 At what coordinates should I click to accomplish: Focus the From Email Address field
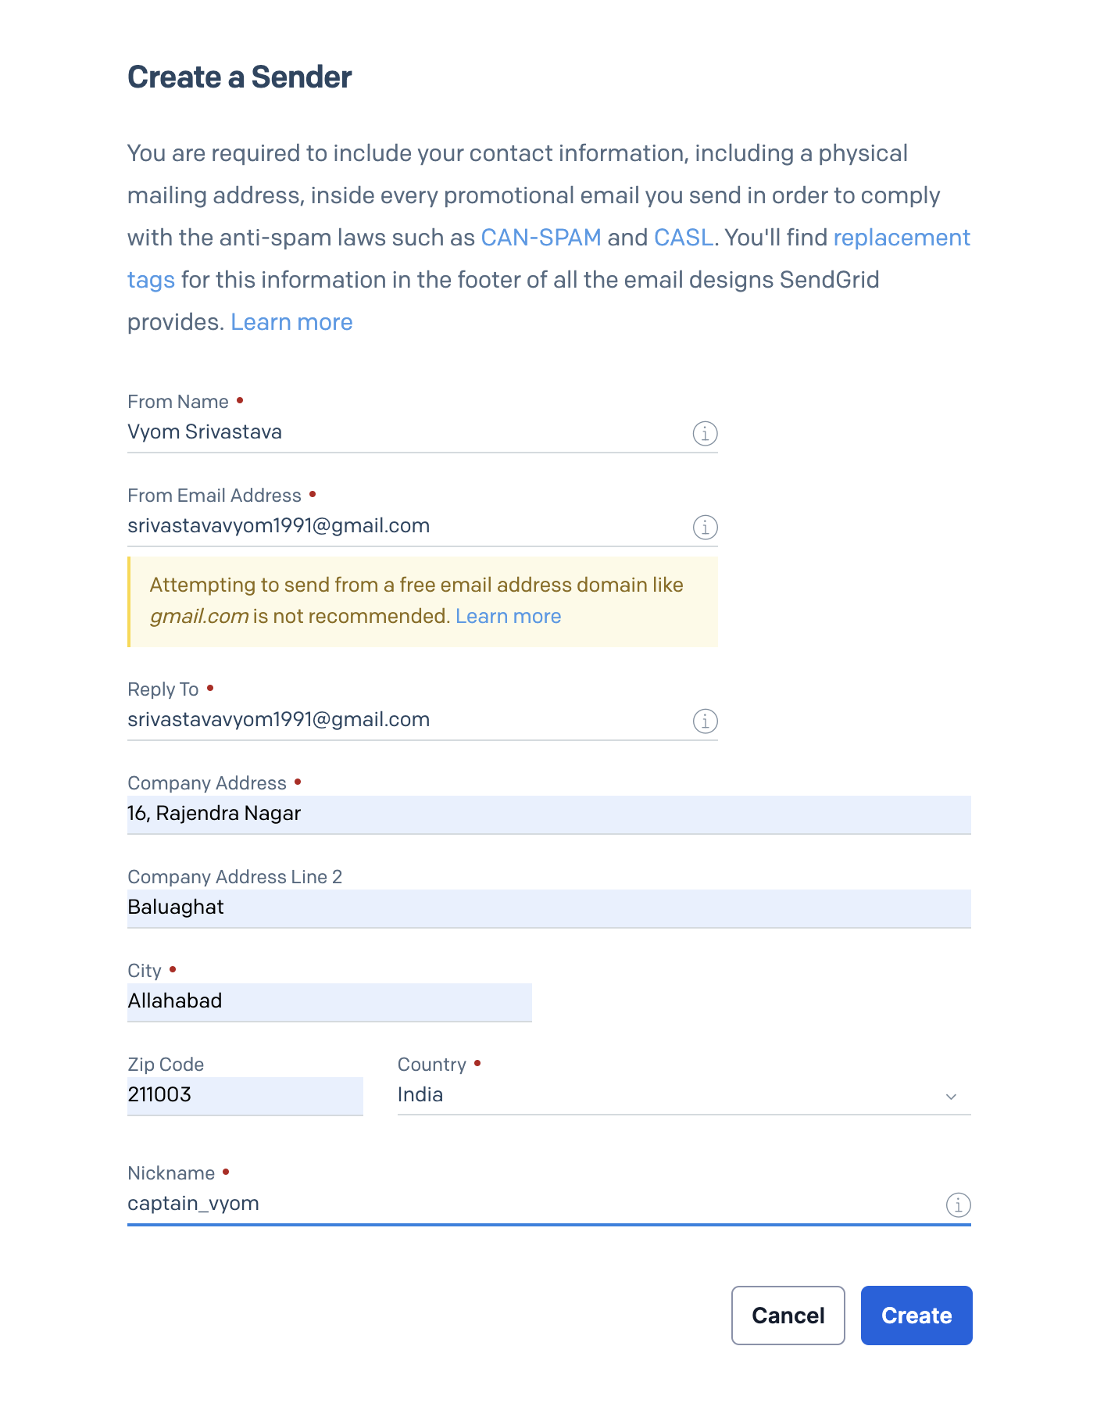point(406,526)
